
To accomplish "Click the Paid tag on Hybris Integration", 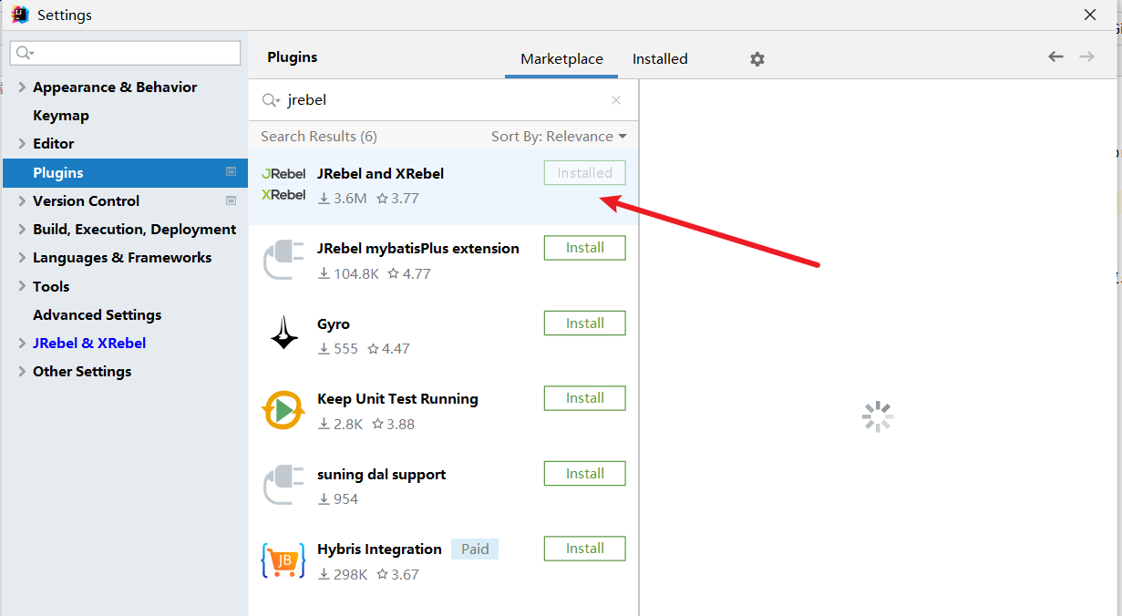I will pyautogui.click(x=475, y=549).
